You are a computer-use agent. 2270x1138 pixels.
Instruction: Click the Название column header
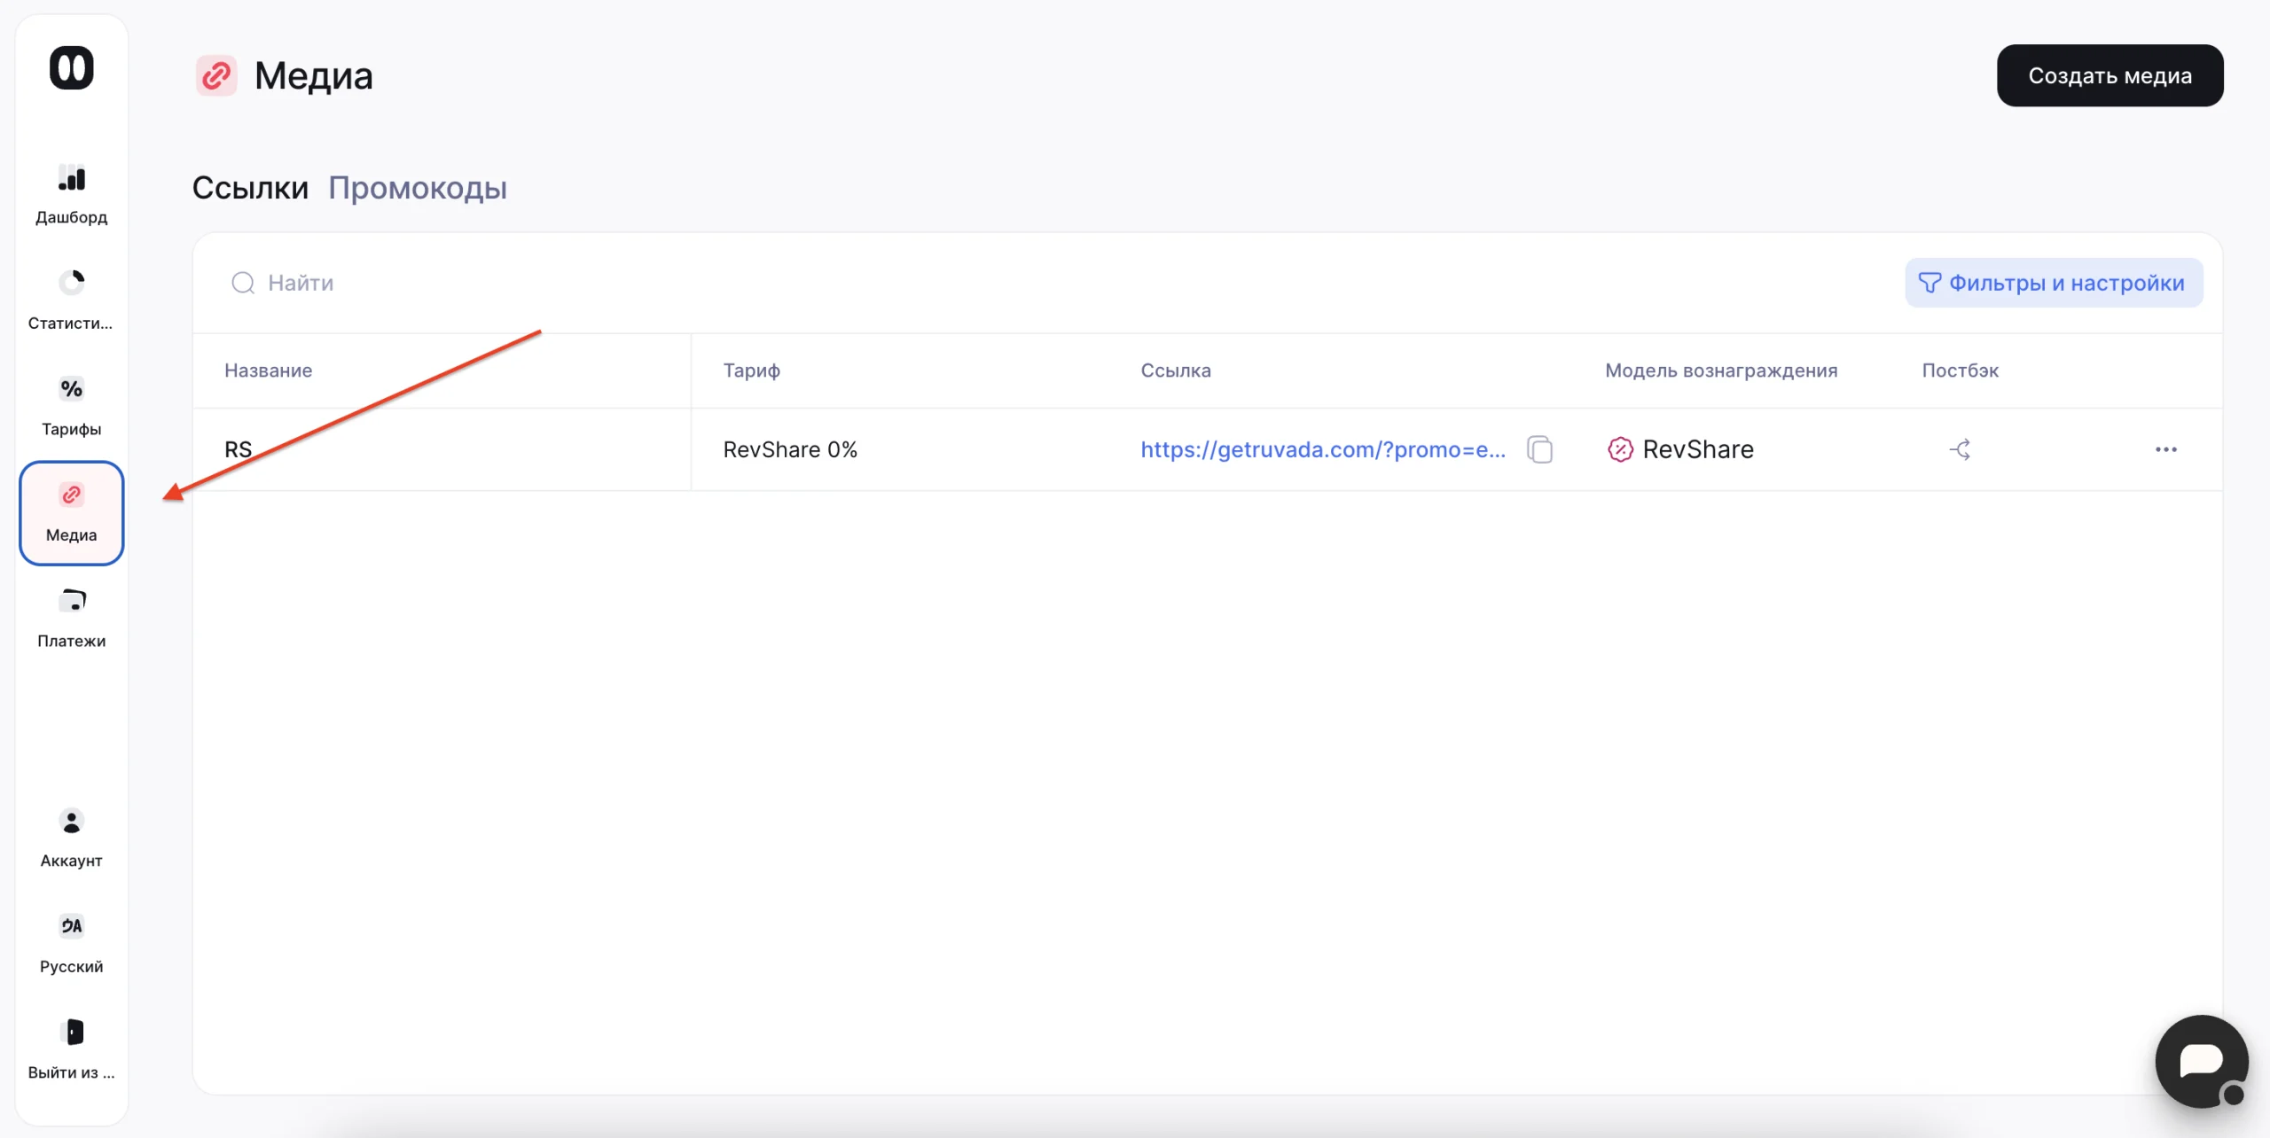[x=269, y=370]
